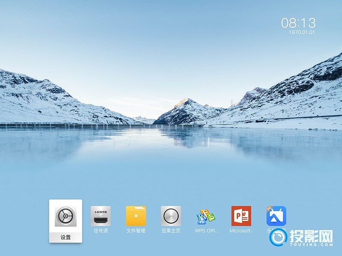Click the TOUYING.COM watermark text
Viewport: 342px width, 256px height.
coord(311,245)
